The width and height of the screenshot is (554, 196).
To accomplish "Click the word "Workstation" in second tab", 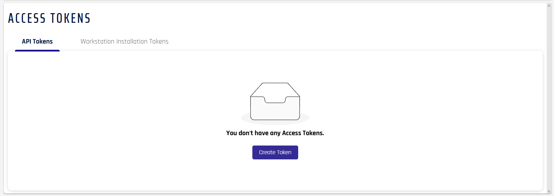I will tap(98, 41).
